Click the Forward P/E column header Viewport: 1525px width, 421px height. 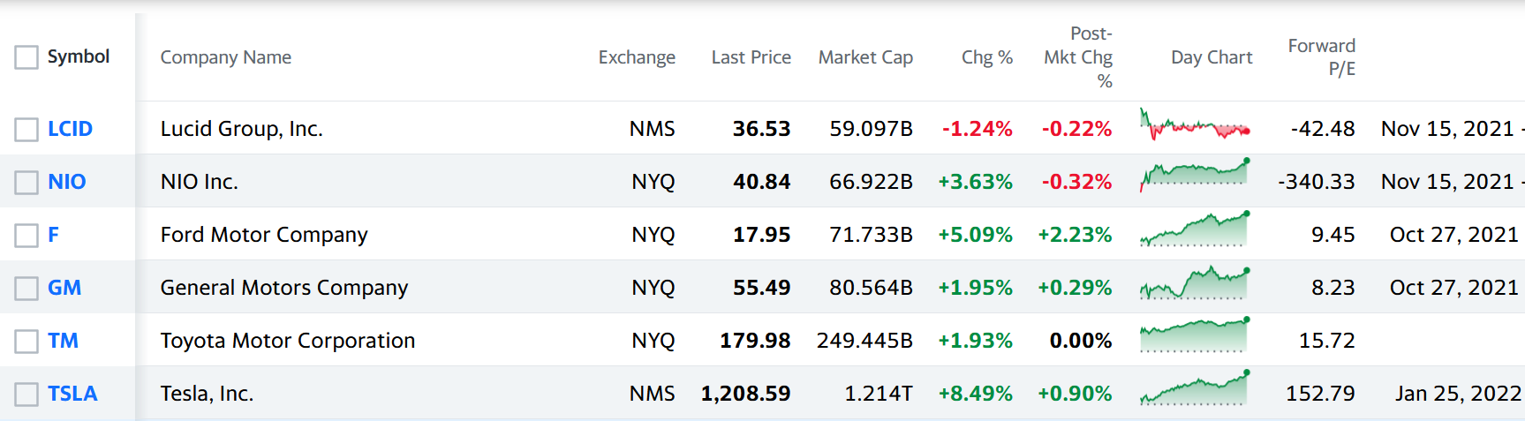(x=1321, y=57)
